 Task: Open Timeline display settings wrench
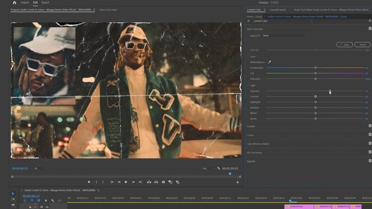pos(53,201)
